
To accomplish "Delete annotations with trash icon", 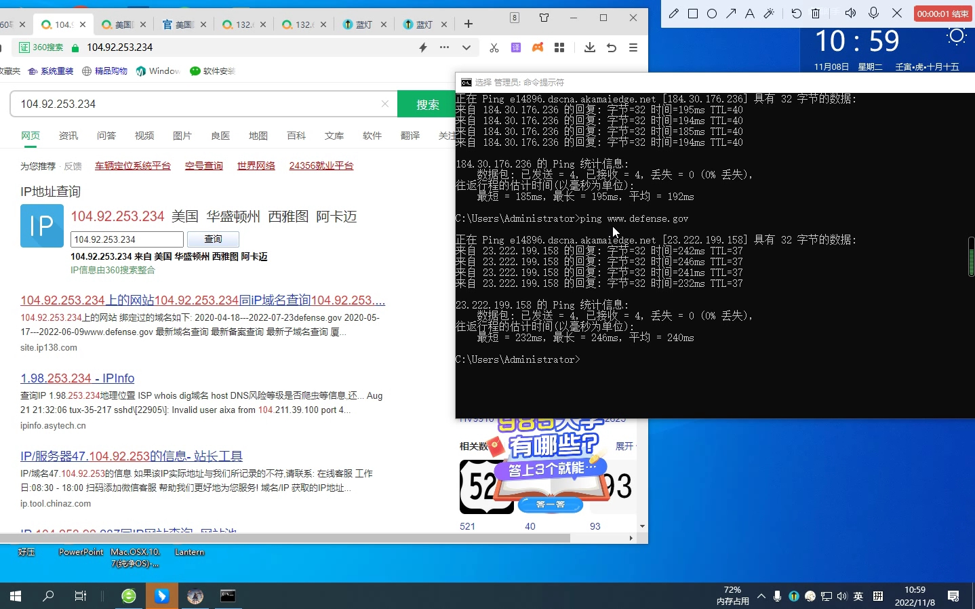I will pyautogui.click(x=816, y=14).
